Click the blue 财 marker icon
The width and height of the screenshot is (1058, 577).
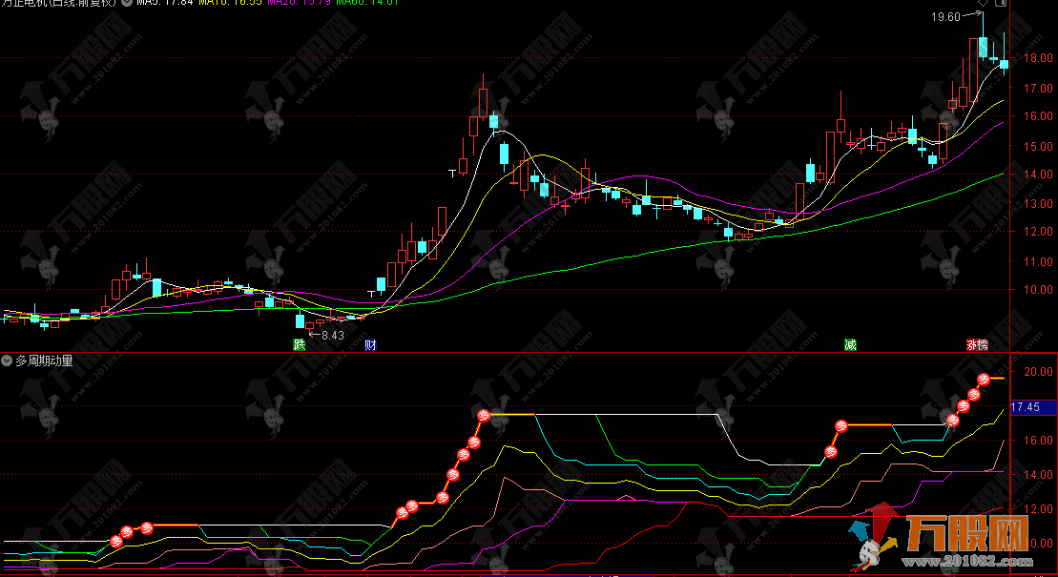[370, 344]
